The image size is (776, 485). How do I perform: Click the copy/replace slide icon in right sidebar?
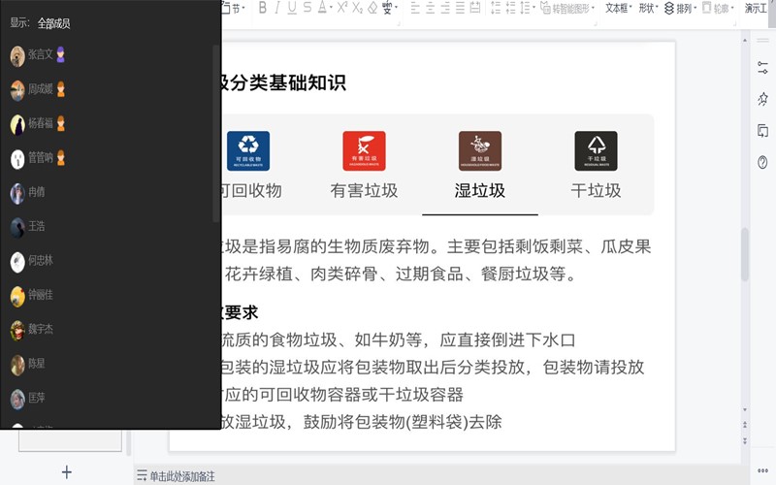[762, 131]
